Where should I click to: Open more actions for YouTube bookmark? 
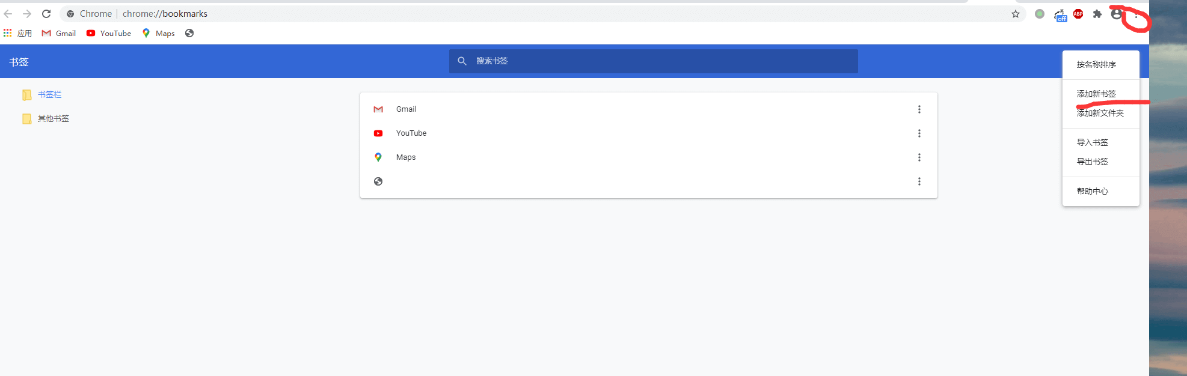tap(919, 133)
